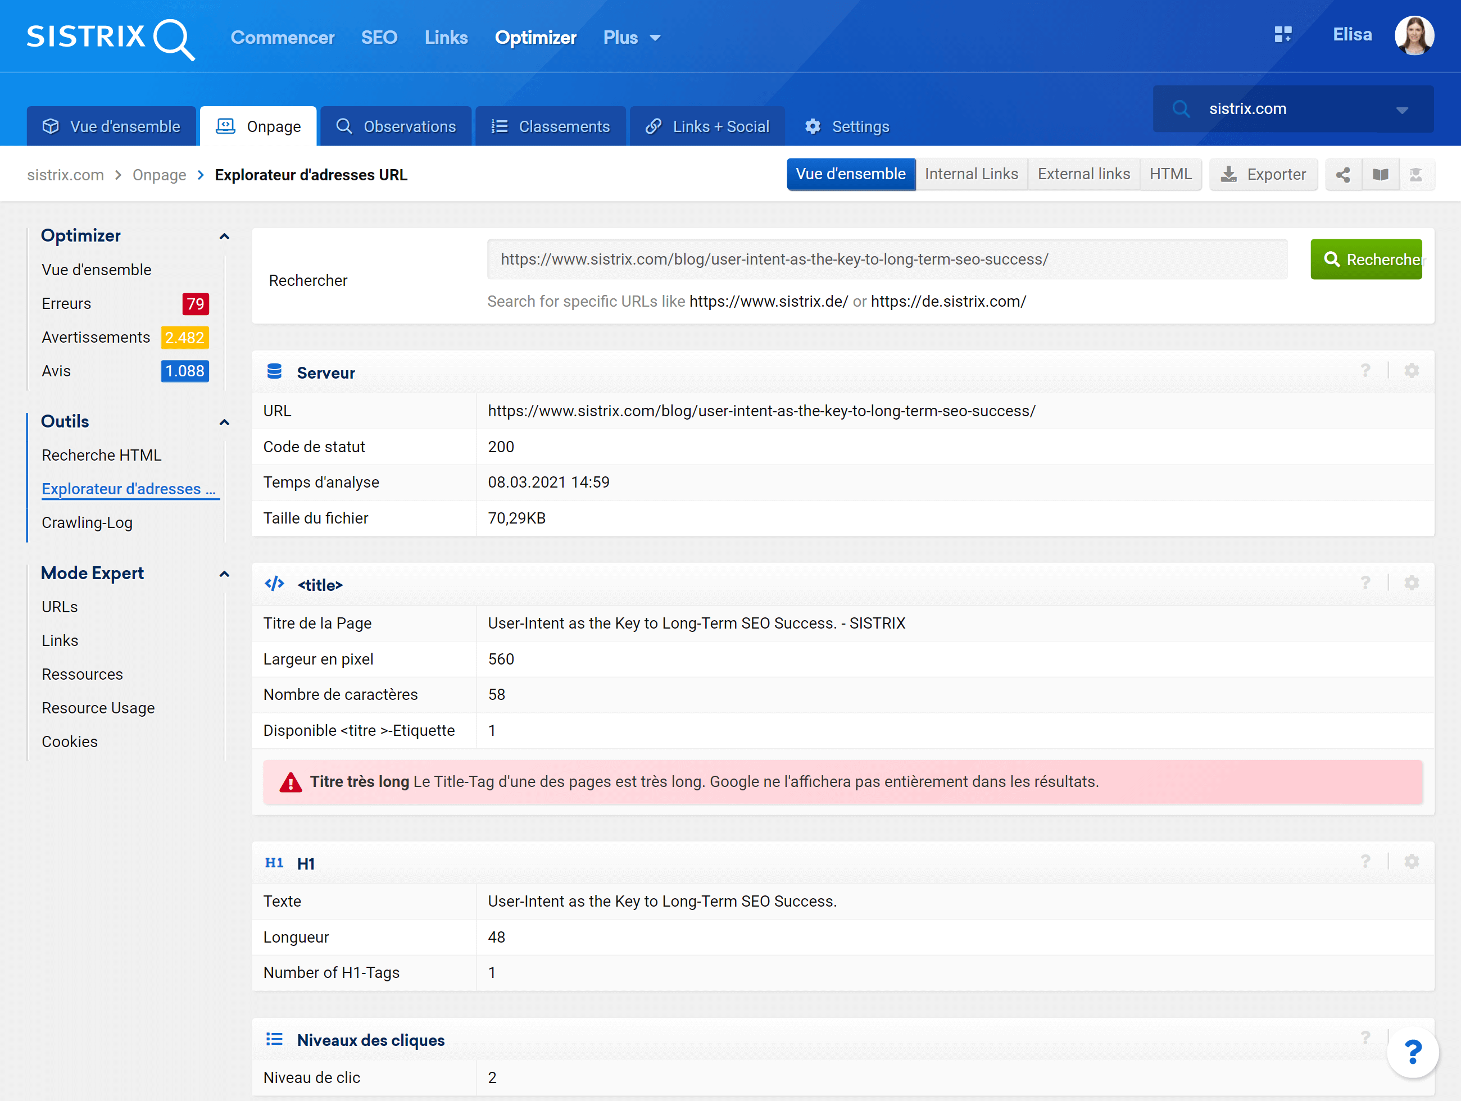Open the sistrix.com project dropdown arrow
This screenshot has height=1101, width=1461.
click(1402, 110)
